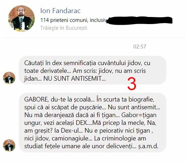The width and height of the screenshot is (187, 162).
Task: Click the word București in header
Action: [x=76, y=28]
